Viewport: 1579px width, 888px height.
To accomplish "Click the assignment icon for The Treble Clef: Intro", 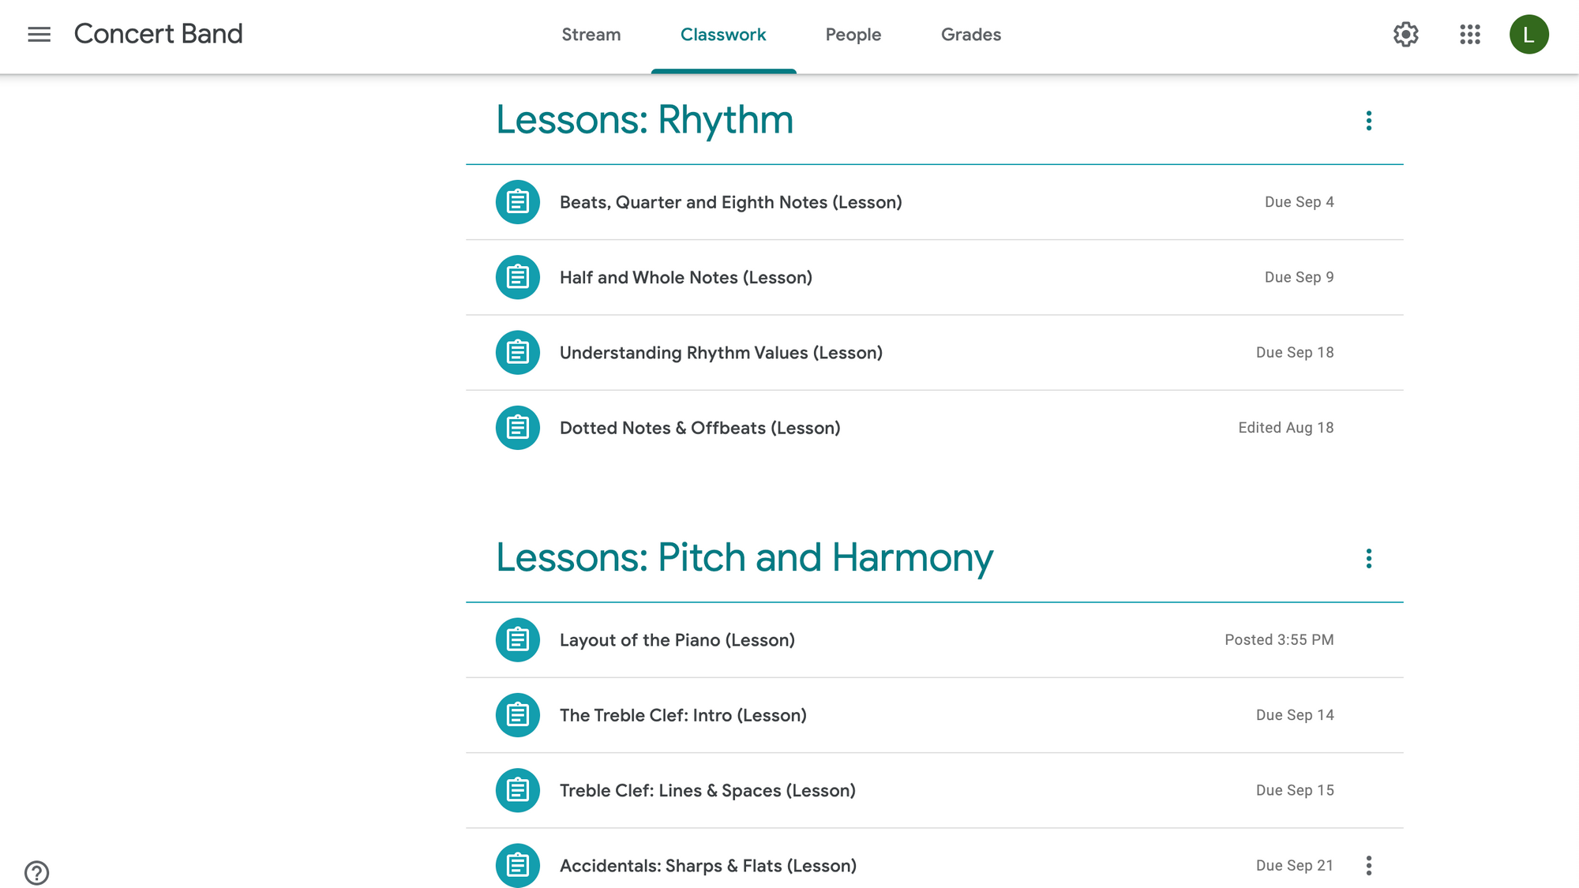I will [x=517, y=714].
